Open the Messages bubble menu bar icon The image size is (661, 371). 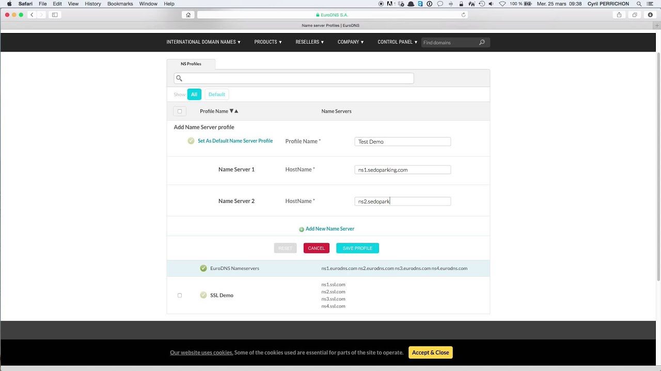440,4
